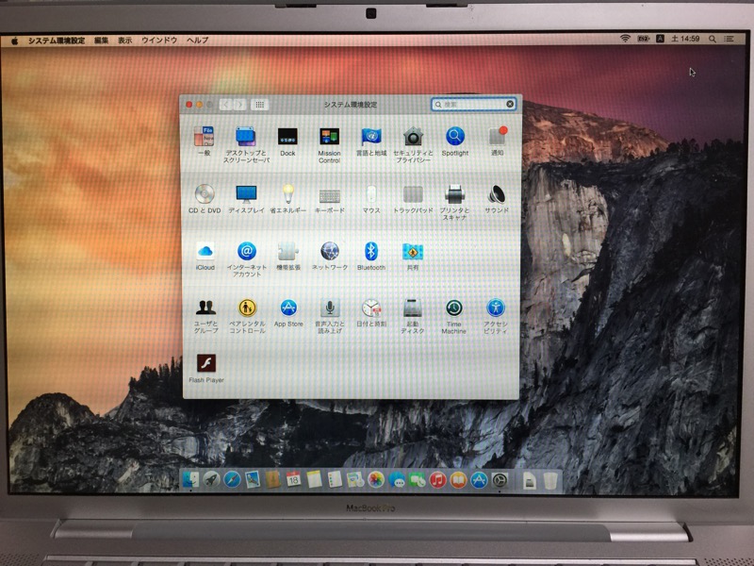The width and height of the screenshot is (754, 566).
Task: Click the 土 14:59 clock
Action: 686,39
